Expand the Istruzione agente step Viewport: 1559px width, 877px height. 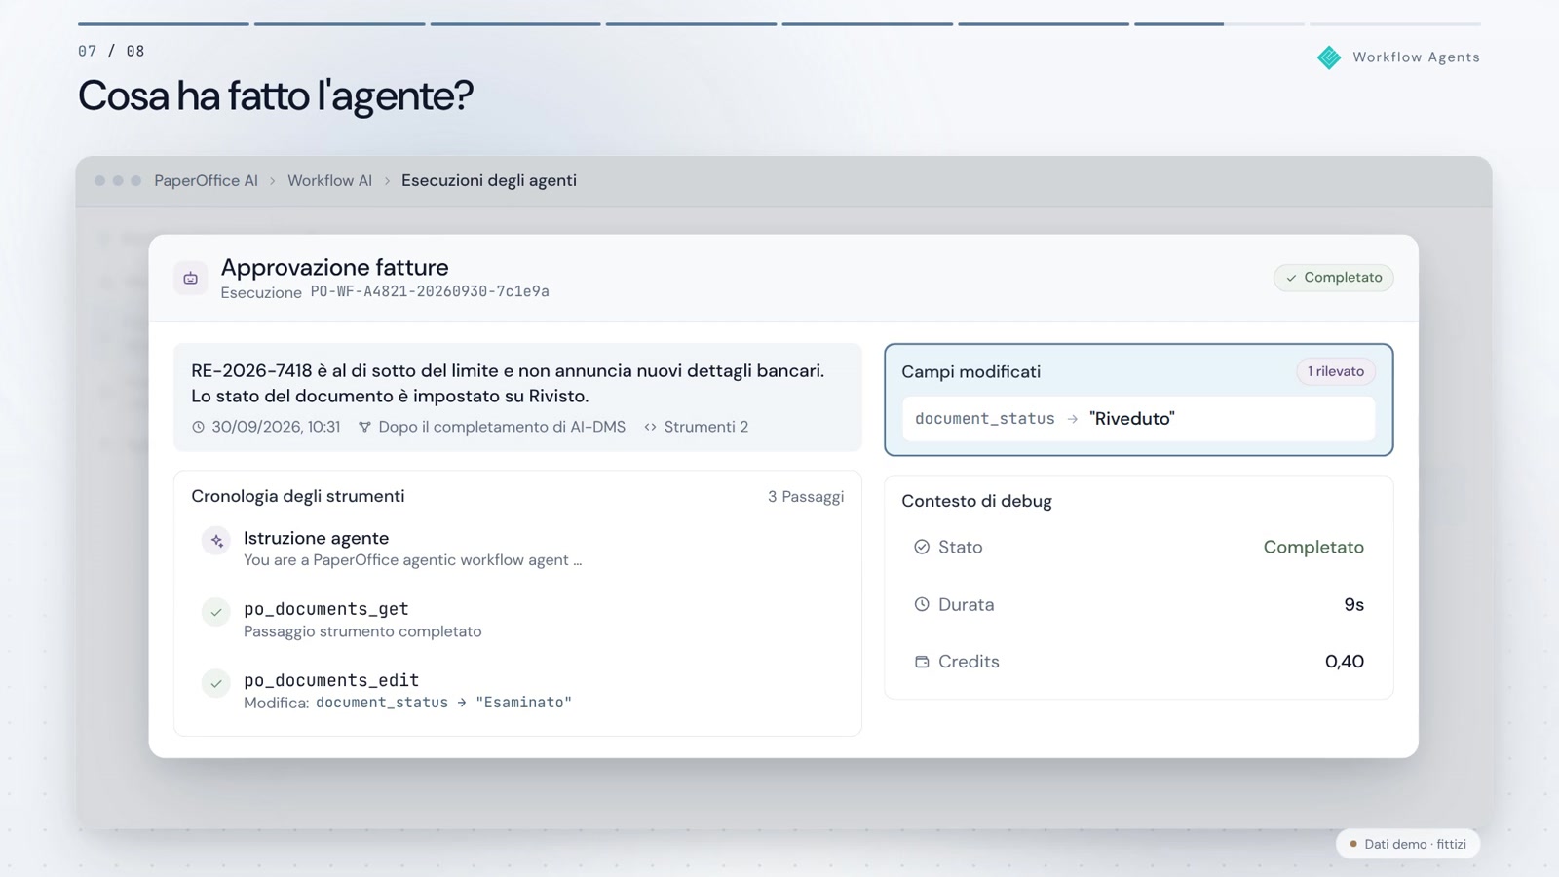pyautogui.click(x=517, y=548)
